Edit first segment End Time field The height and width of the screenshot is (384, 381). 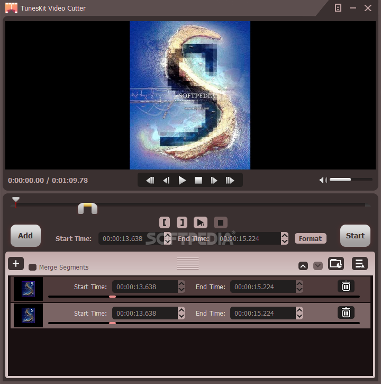263,287
